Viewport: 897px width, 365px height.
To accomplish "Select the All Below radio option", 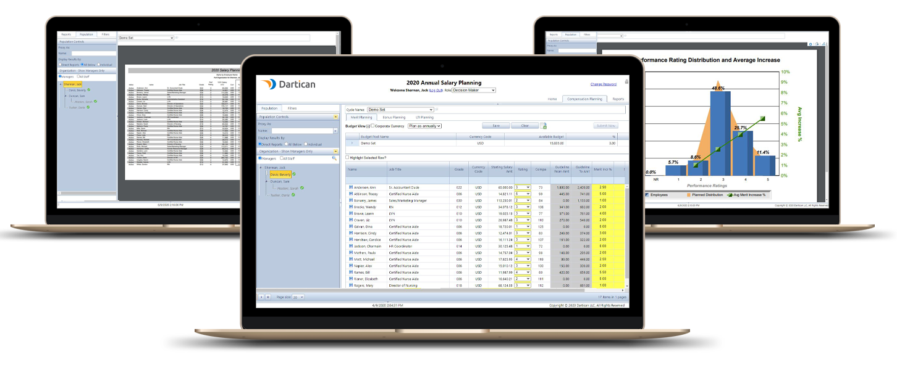I will pyautogui.click(x=287, y=144).
